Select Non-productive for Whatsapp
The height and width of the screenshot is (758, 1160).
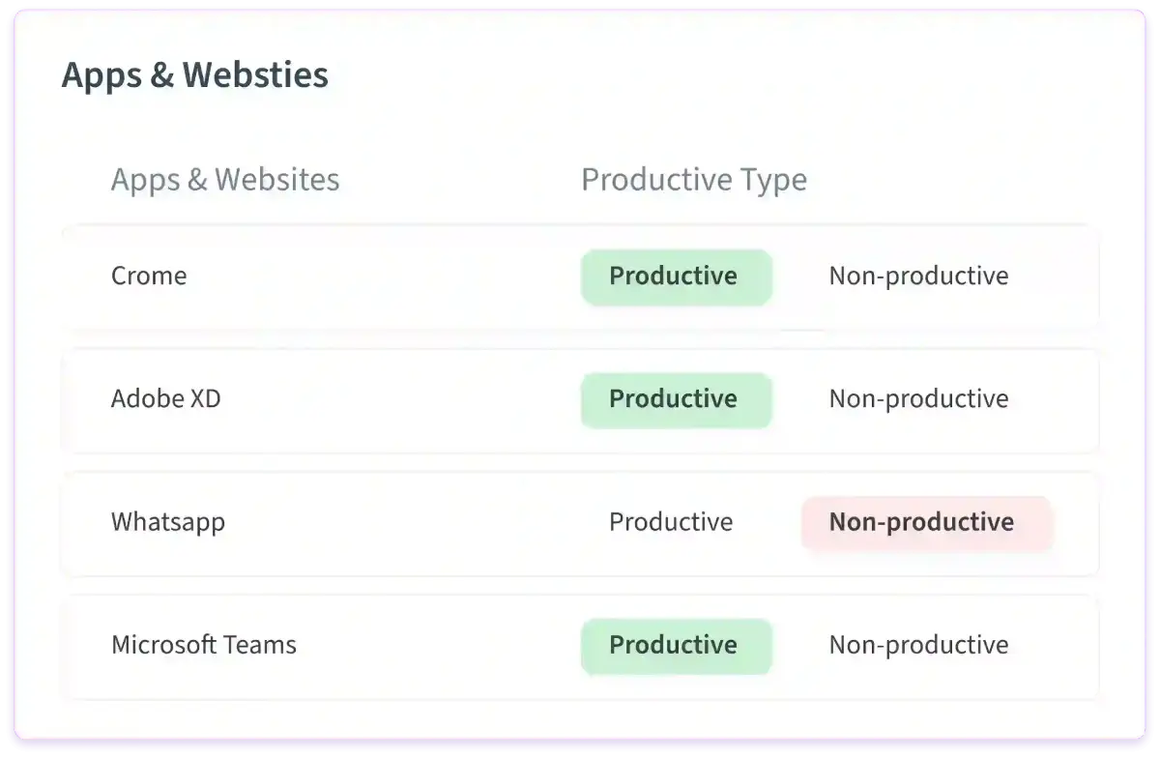tap(926, 523)
